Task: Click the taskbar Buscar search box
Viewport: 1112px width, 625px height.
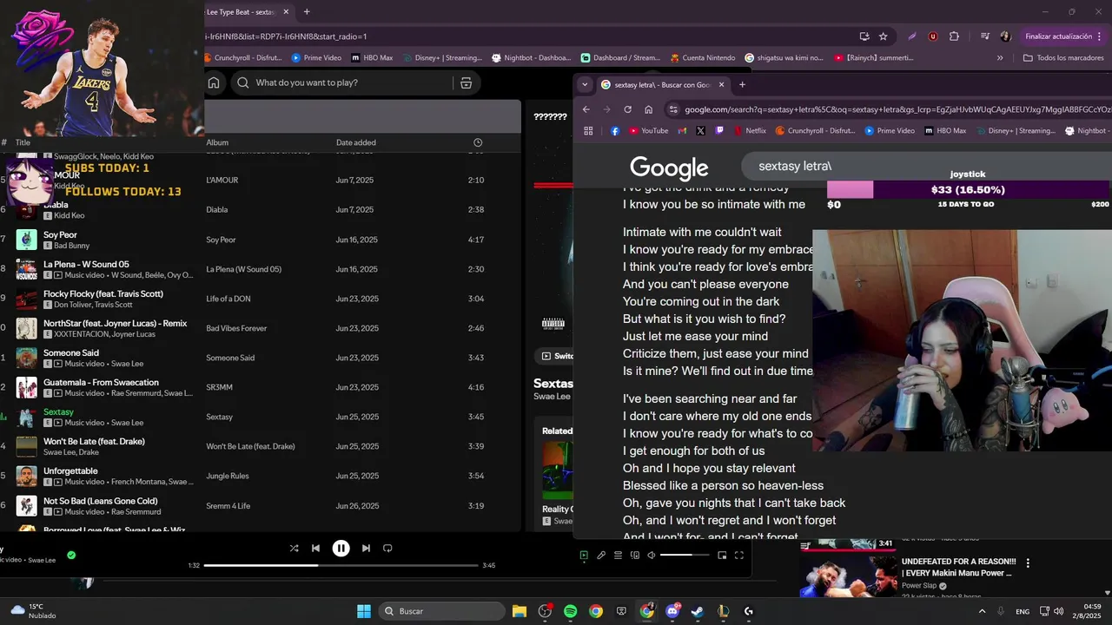Action: (x=442, y=611)
